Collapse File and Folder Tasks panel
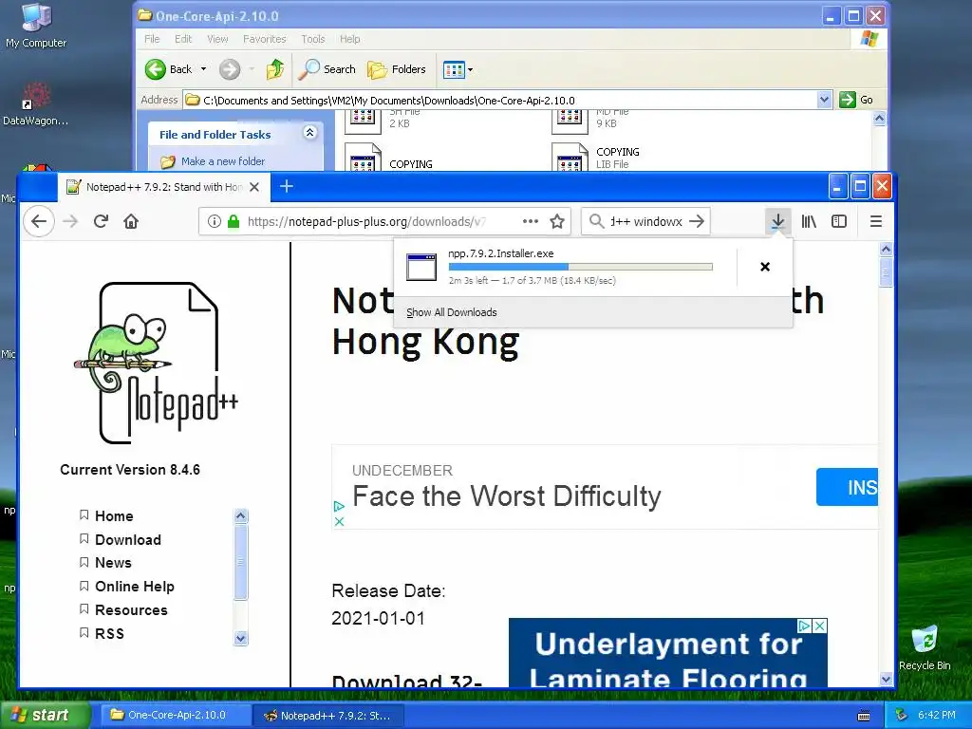972x729 pixels. pyautogui.click(x=309, y=132)
